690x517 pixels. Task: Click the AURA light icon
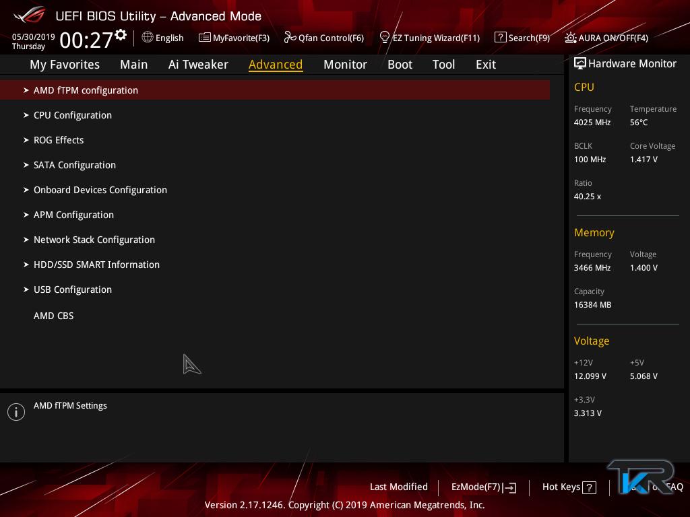[571, 38]
